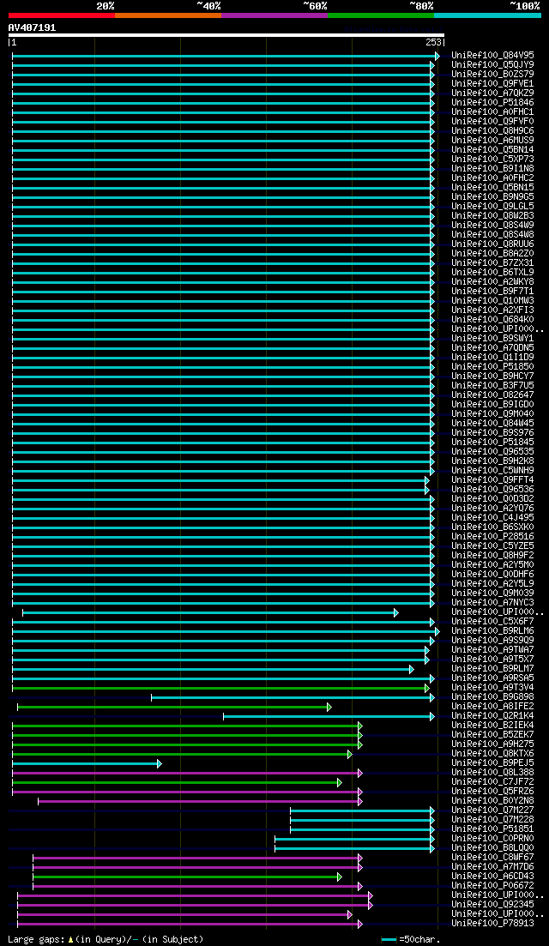Select the label UniRef100_Q9FFT4

pyautogui.click(x=492, y=479)
